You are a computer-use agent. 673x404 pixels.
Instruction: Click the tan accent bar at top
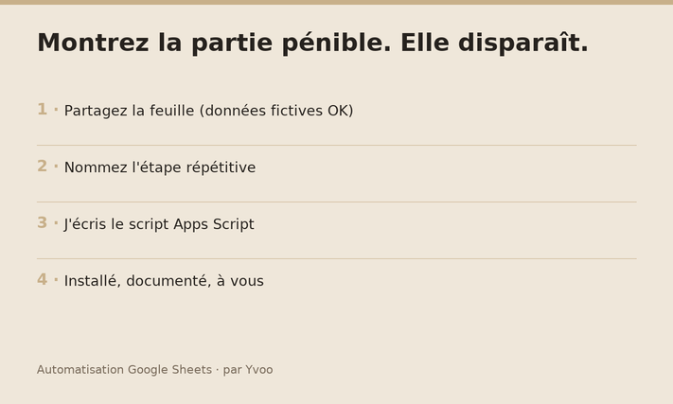pos(337,2)
